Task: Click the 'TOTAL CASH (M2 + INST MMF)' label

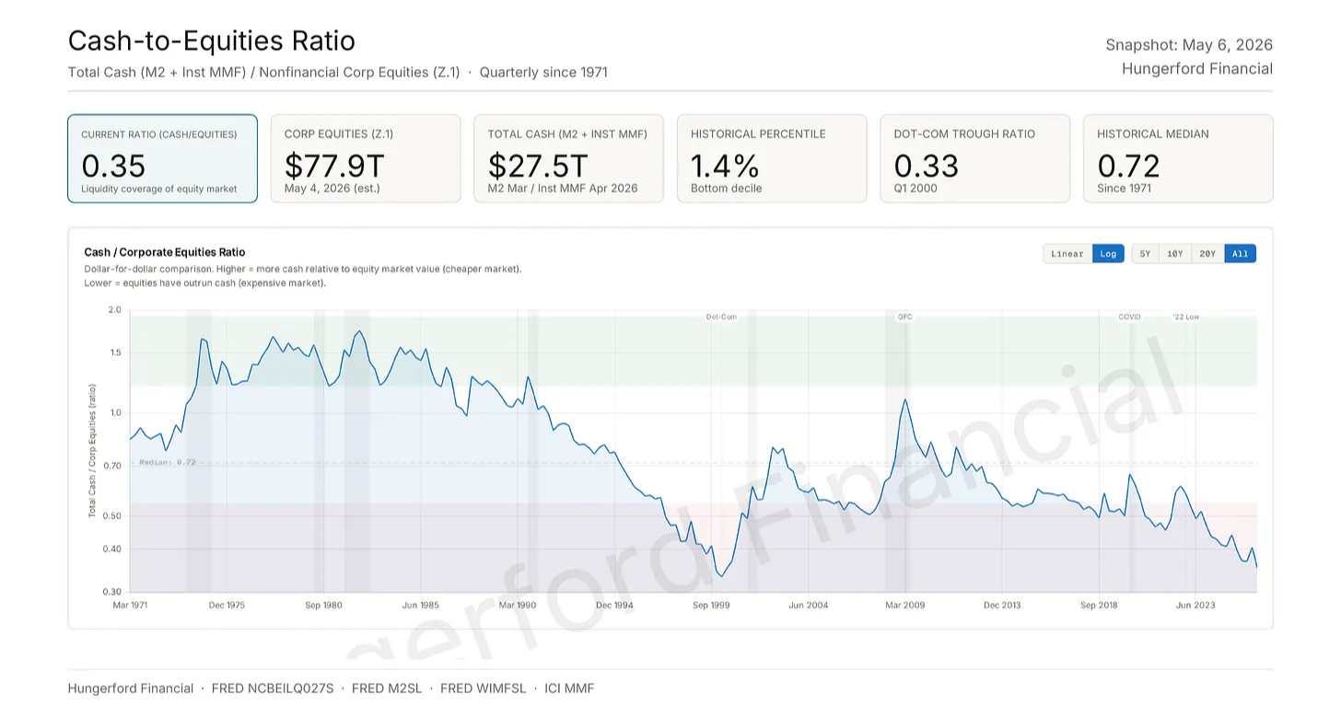Action: [567, 134]
